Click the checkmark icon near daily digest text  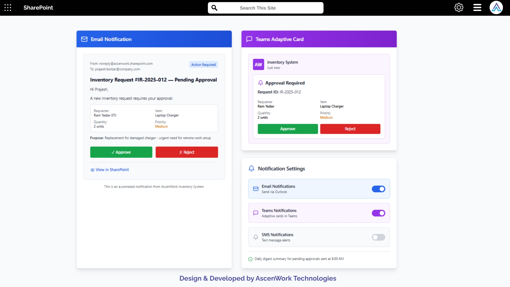250,259
